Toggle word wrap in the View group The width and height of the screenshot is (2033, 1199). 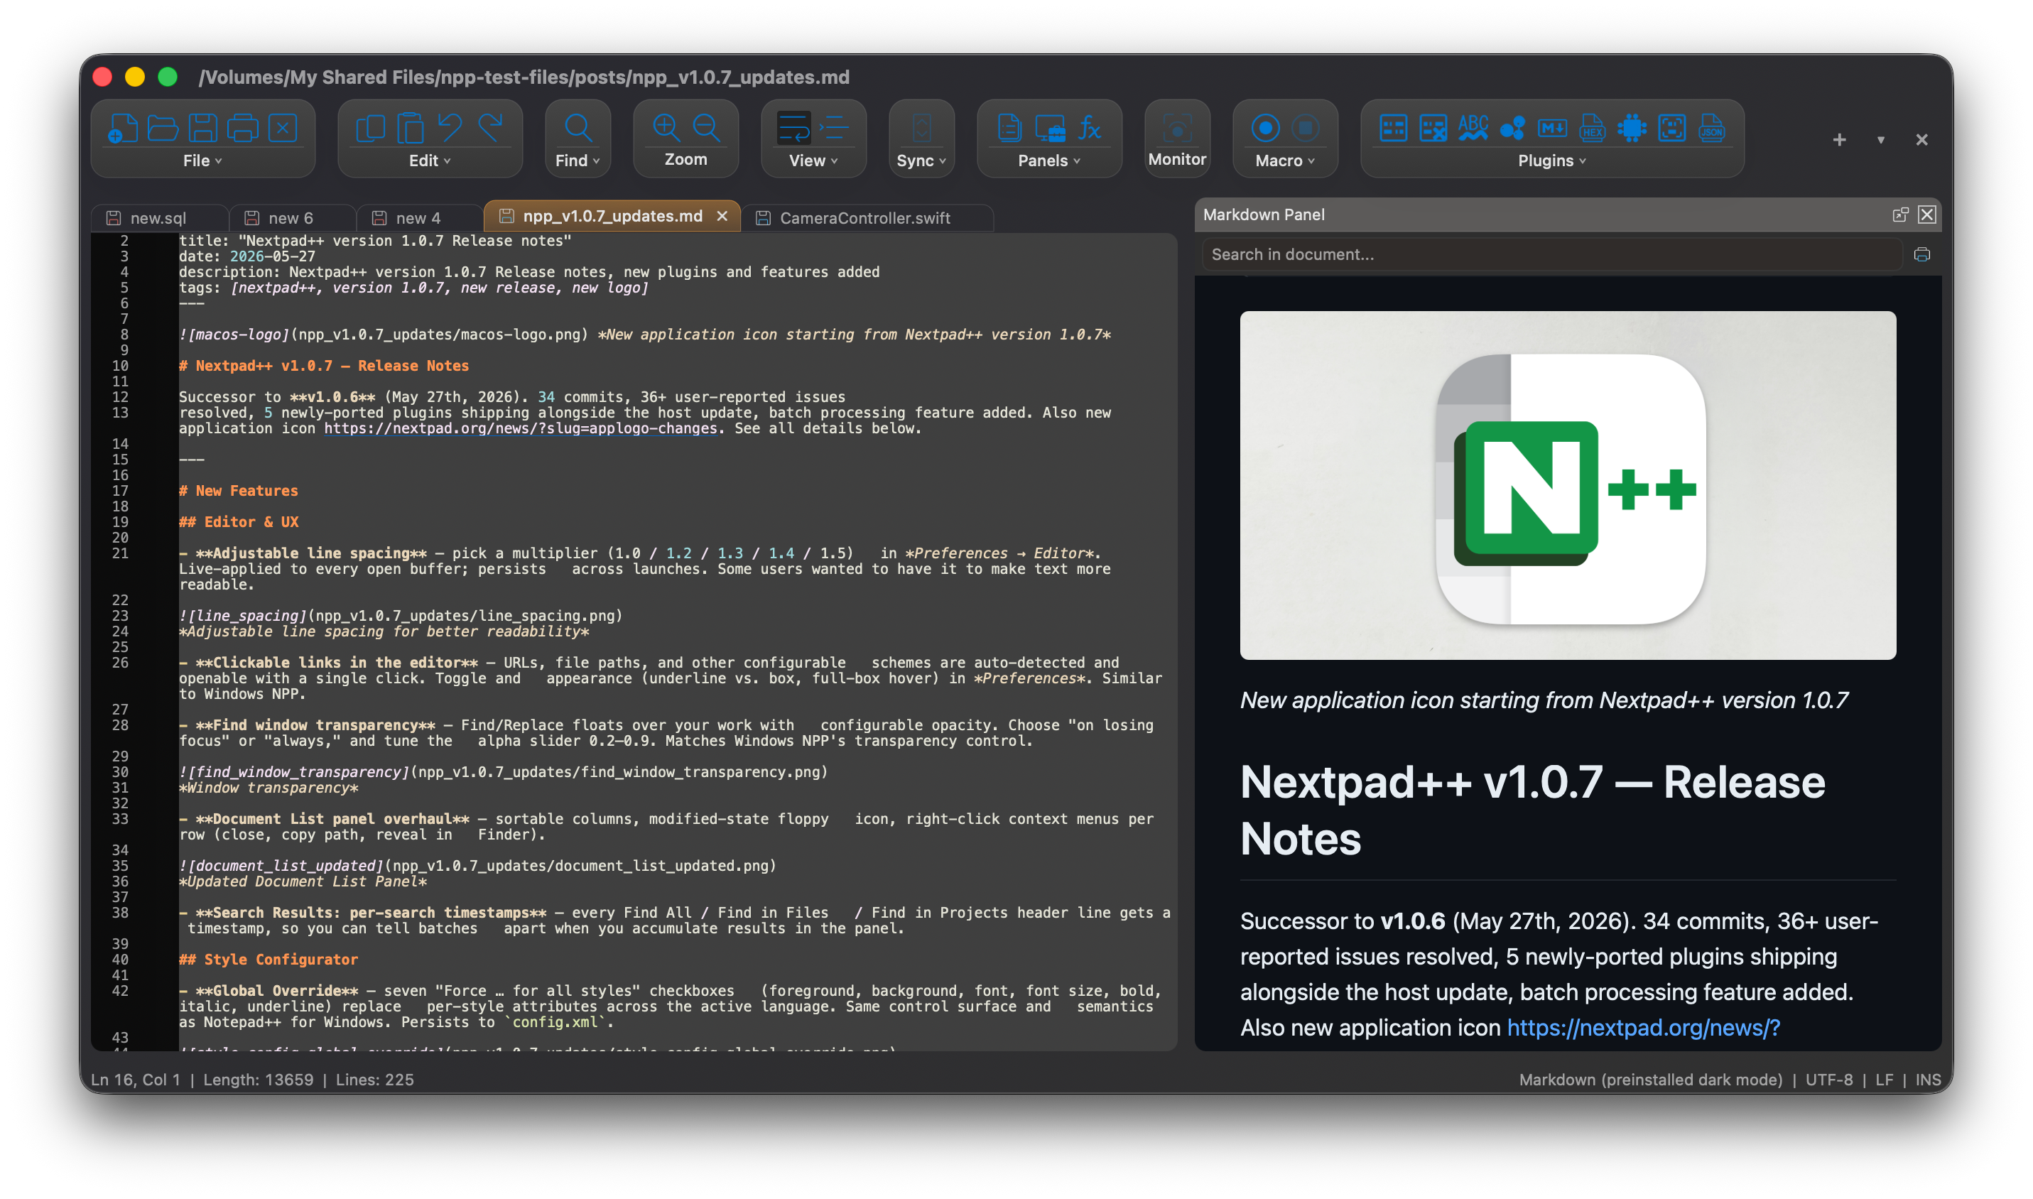point(793,128)
